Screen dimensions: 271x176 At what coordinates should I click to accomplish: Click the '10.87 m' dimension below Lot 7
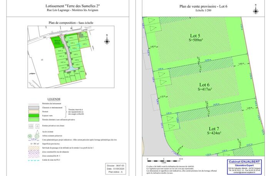point(249,144)
